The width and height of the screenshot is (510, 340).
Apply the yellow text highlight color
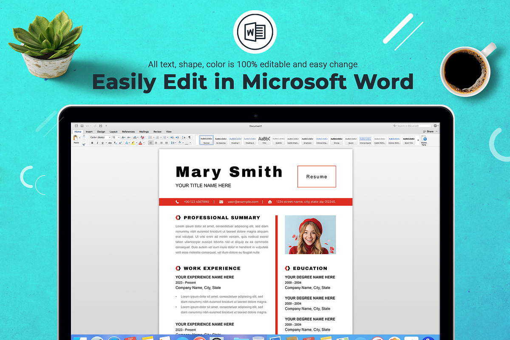133,143
